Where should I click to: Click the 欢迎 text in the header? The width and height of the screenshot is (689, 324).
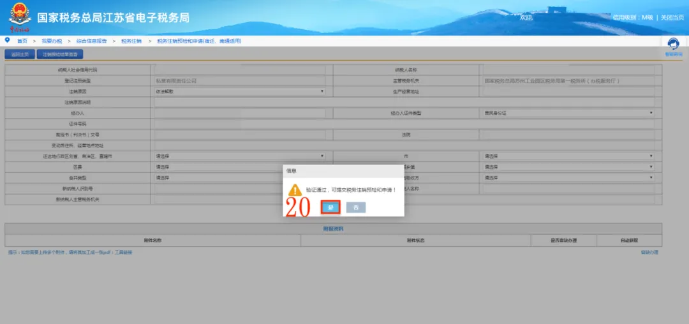pos(526,18)
